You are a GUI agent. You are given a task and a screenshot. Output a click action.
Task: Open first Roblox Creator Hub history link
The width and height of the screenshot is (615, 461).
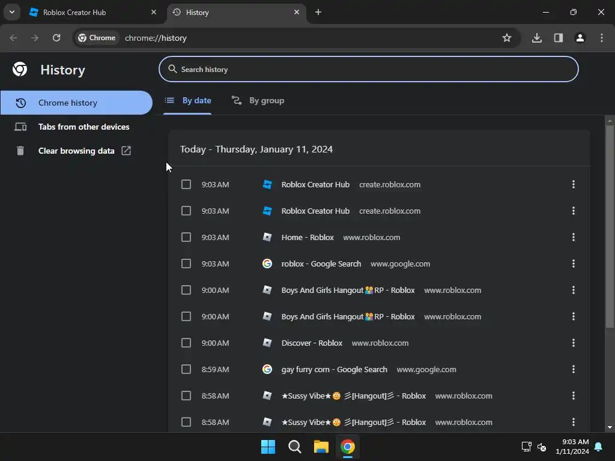point(315,185)
